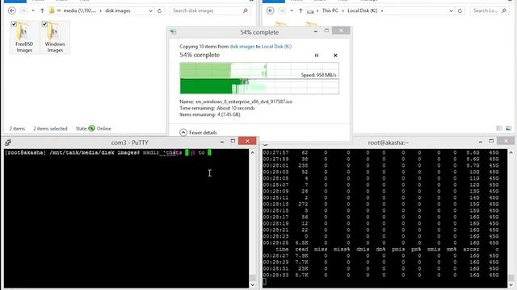Click the PuTTY icon in com3 title bar
The image size is (517, 290).
coord(8,143)
